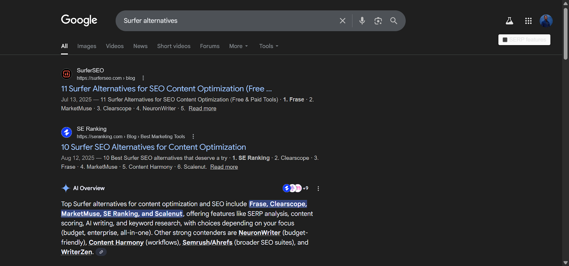Expand the Tools dropdown
Viewport: 569px width, 266px height.
pyautogui.click(x=269, y=46)
